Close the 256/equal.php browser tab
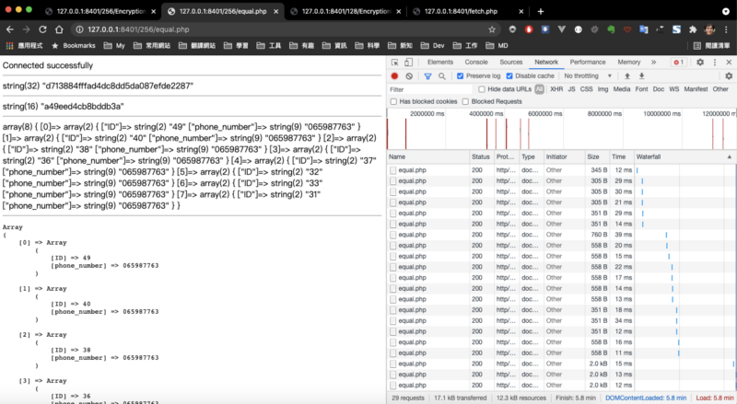 (x=275, y=11)
